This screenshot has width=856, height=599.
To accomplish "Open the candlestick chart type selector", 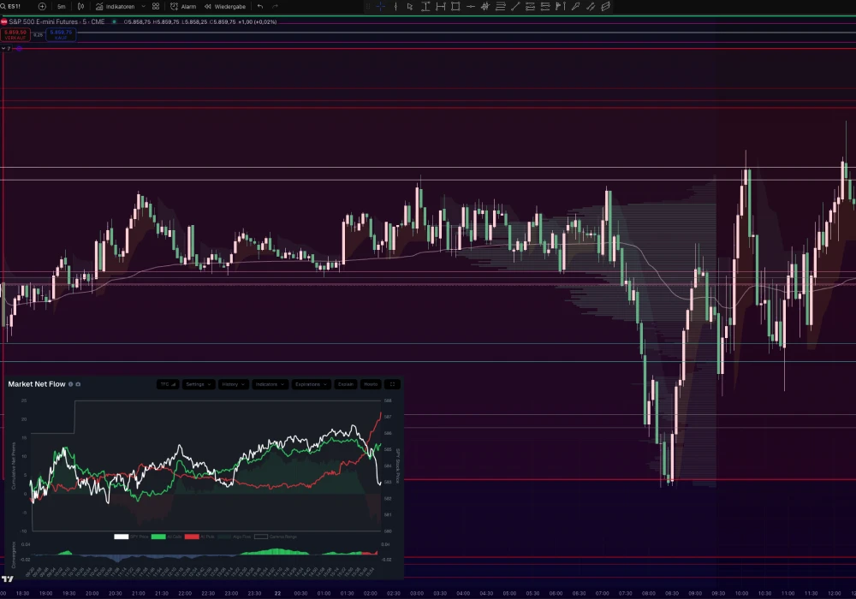I will click(x=80, y=7).
